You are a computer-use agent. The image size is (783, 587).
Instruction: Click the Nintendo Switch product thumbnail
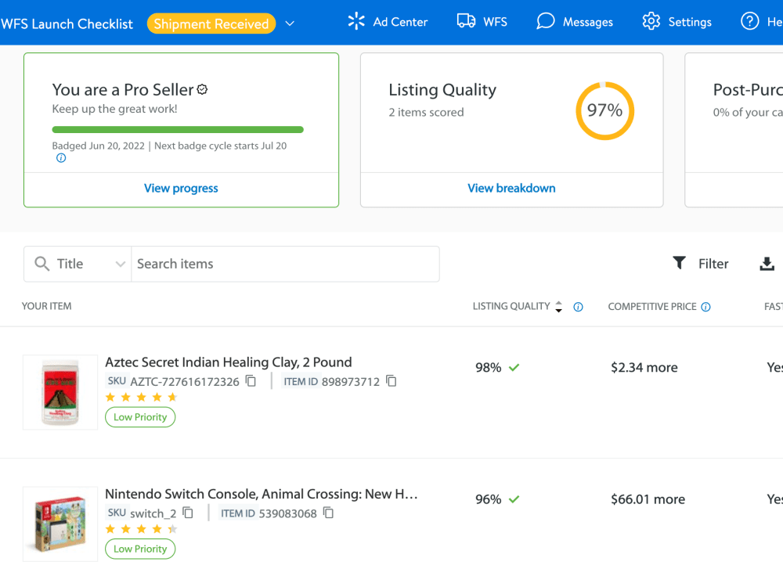coord(60,524)
